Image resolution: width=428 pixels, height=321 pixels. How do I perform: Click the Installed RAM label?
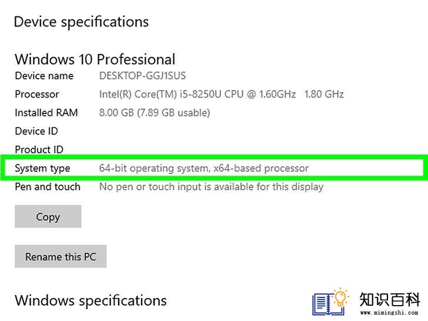[46, 113]
